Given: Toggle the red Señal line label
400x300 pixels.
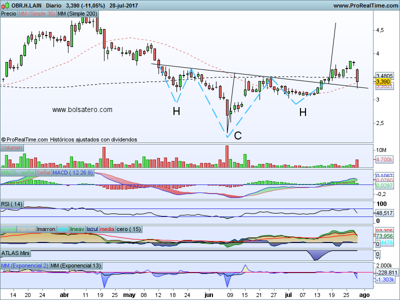Looking at the screenshot, I should (x=43, y=173).
